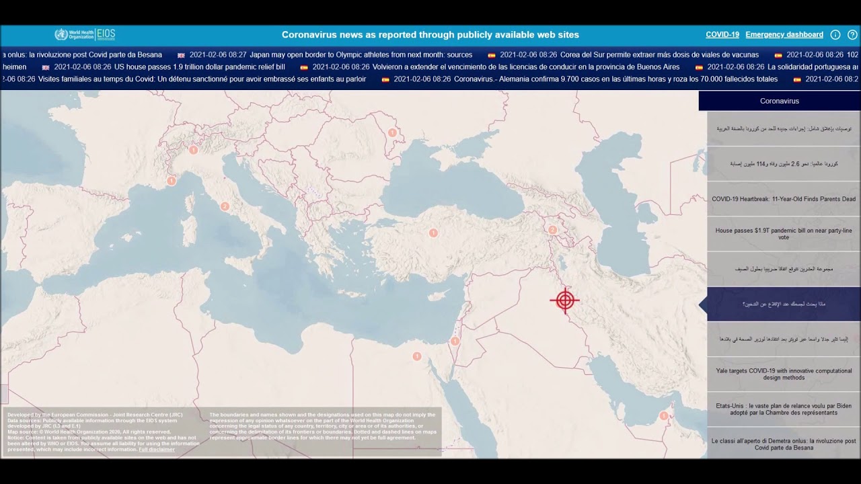The image size is (861, 484).
Task: Click the disclaimer text about boundaries and names
Action: click(x=324, y=426)
